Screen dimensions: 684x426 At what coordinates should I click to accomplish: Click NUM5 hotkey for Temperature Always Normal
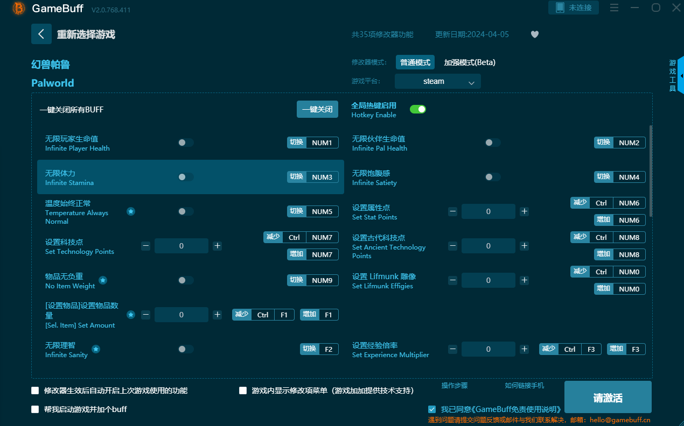coord(322,211)
